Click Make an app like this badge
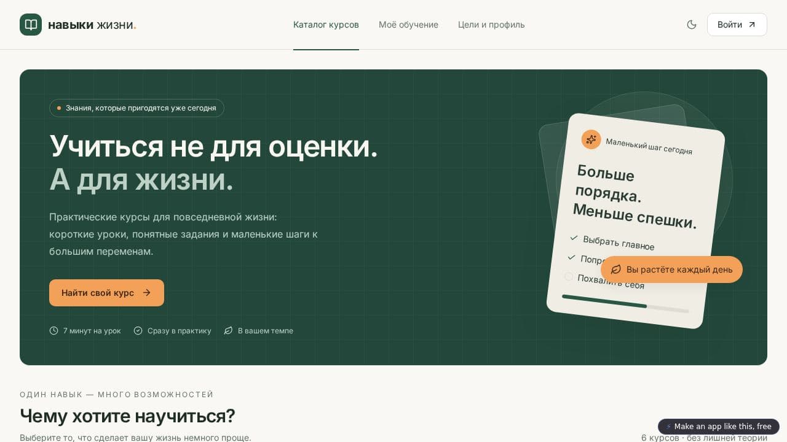The image size is (787, 442). [x=719, y=427]
